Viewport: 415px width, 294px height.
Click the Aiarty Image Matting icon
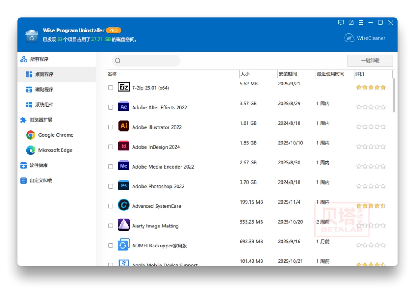coord(124,225)
